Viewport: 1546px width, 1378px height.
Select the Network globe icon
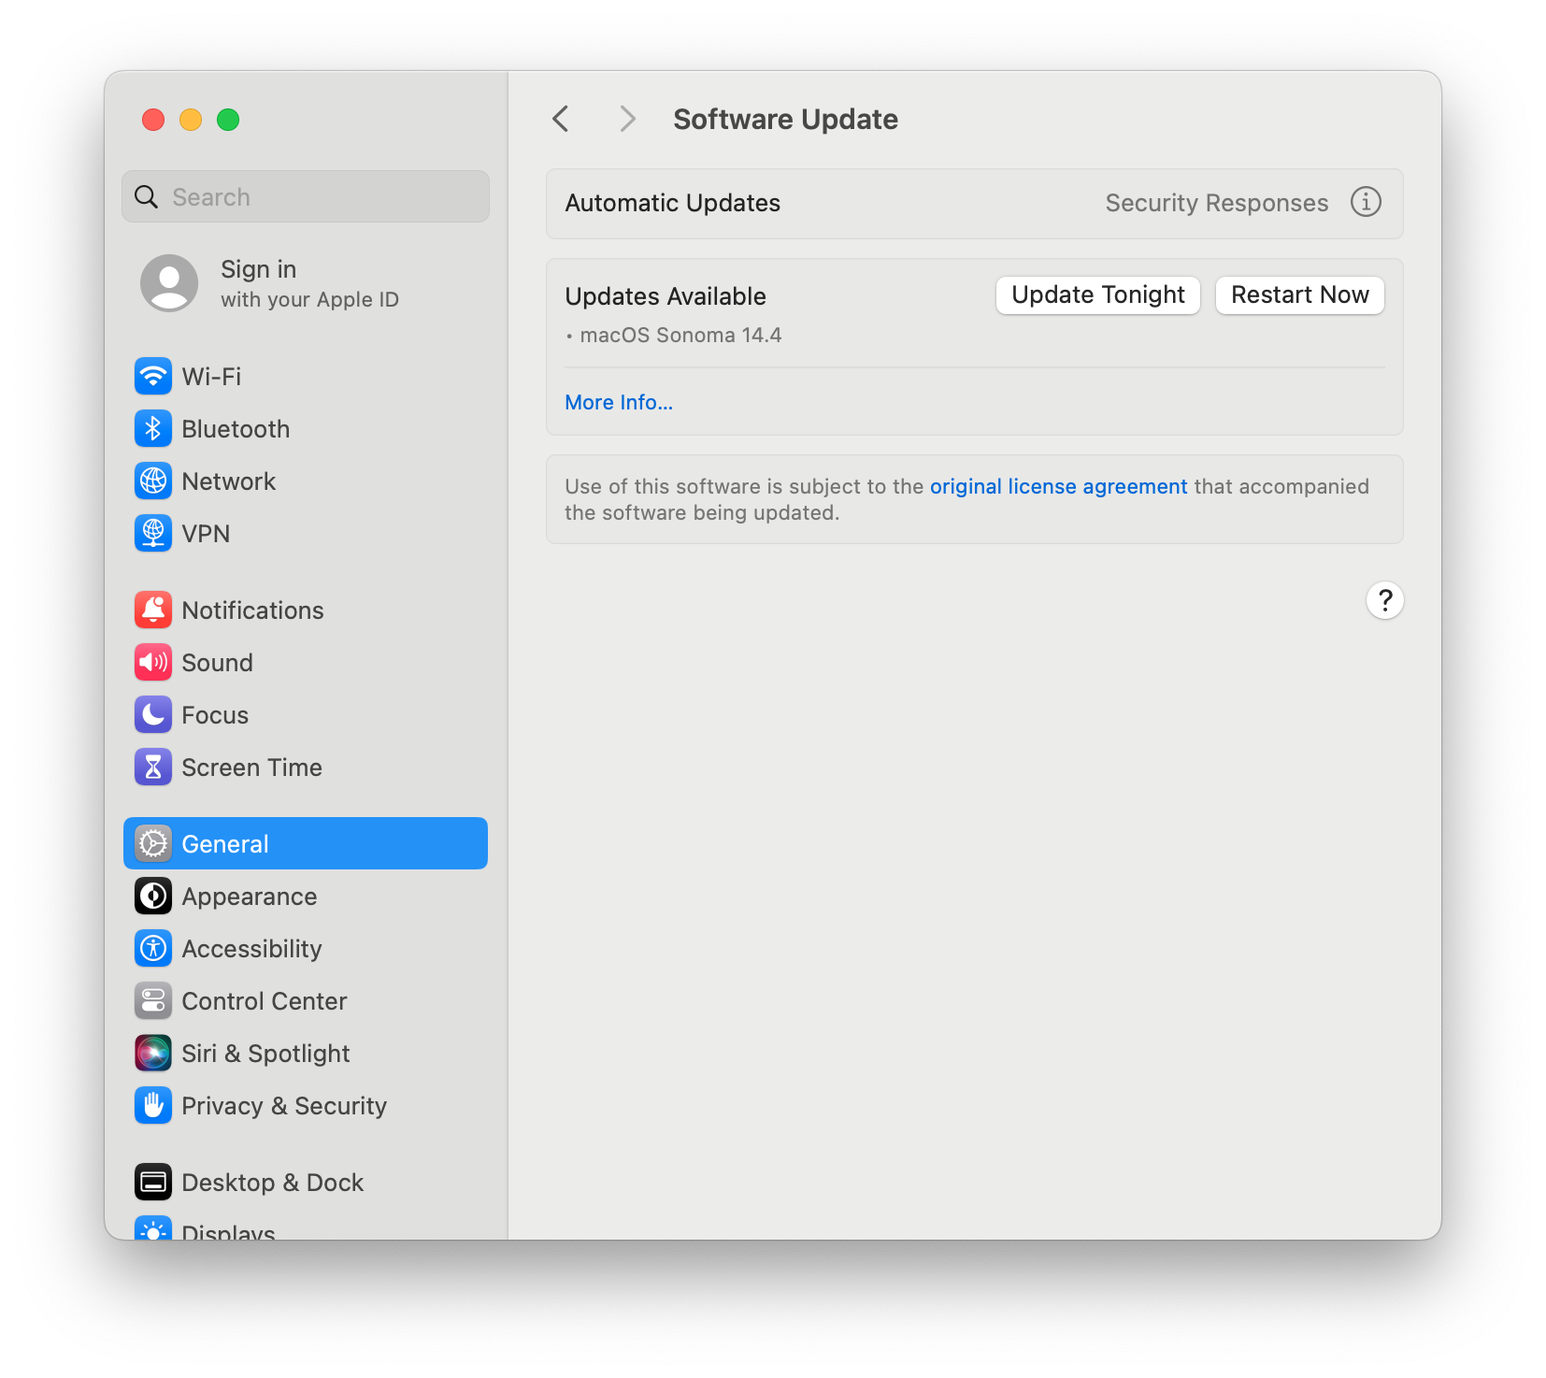point(153,481)
